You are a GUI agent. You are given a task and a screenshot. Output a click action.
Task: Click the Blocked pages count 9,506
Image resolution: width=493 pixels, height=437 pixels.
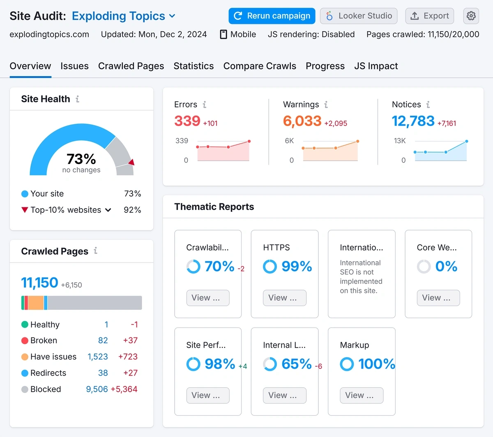pos(97,389)
